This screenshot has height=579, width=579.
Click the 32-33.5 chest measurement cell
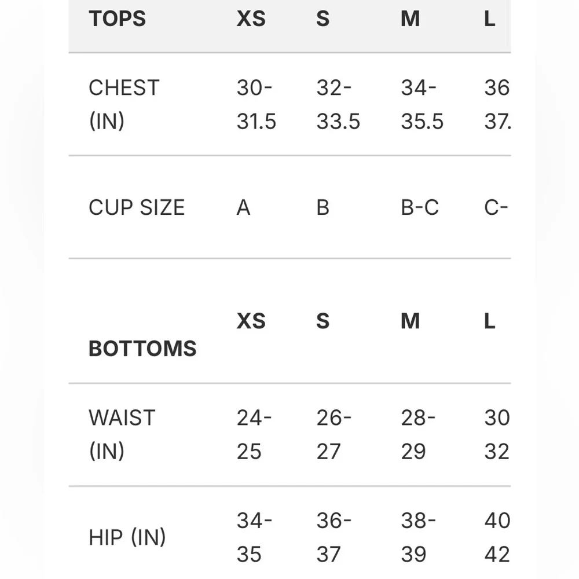coord(338,104)
